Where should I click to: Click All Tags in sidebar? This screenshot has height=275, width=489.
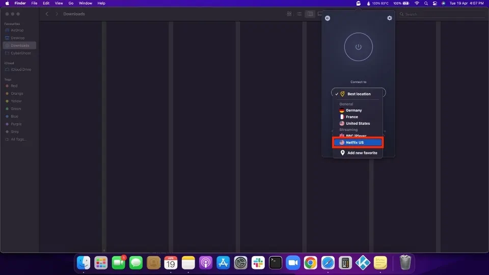pyautogui.click(x=19, y=140)
